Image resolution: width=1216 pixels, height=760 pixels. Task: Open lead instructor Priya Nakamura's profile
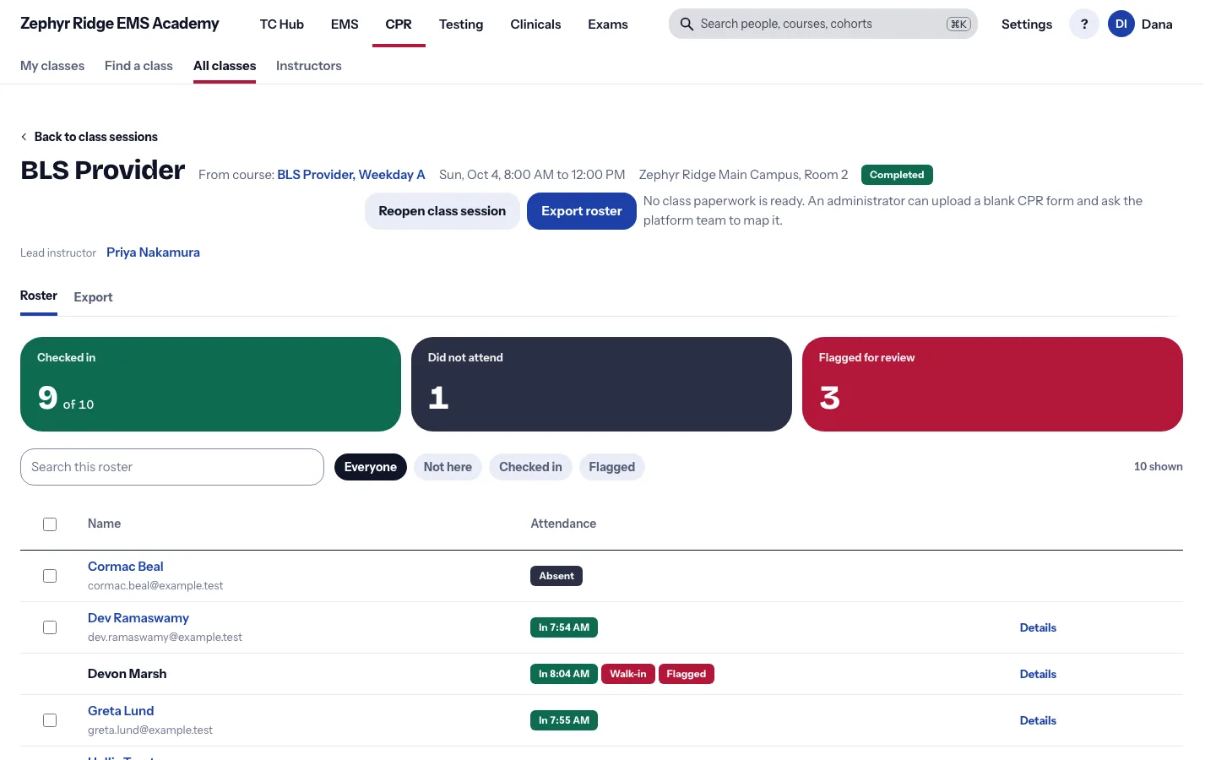[153, 252]
